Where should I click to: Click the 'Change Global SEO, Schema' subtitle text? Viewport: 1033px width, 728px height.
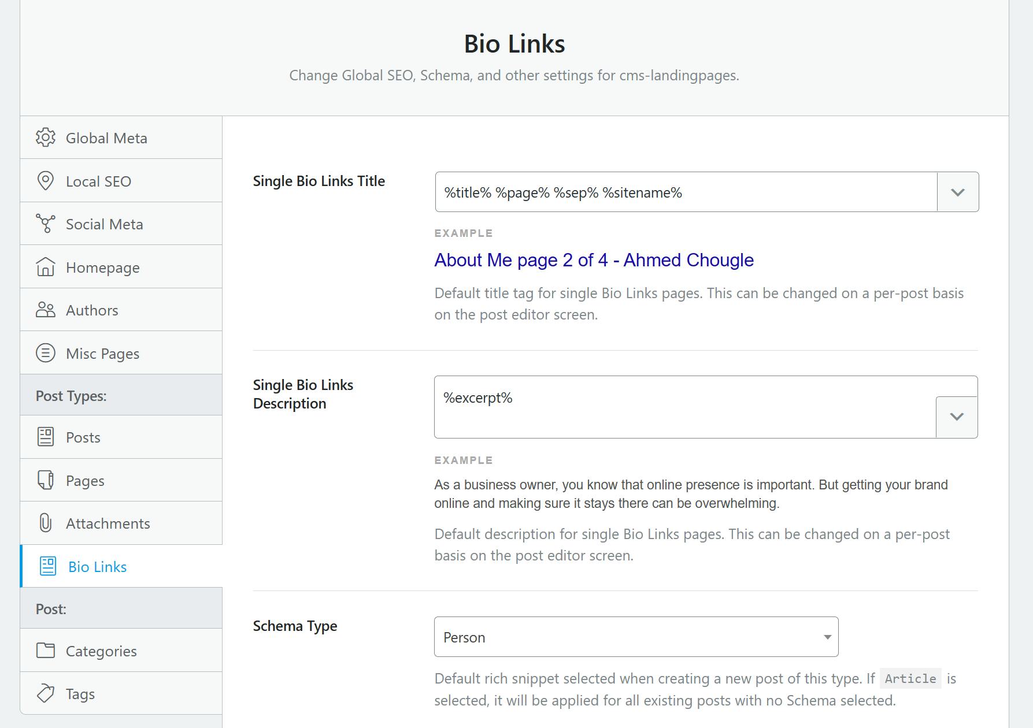pos(514,76)
